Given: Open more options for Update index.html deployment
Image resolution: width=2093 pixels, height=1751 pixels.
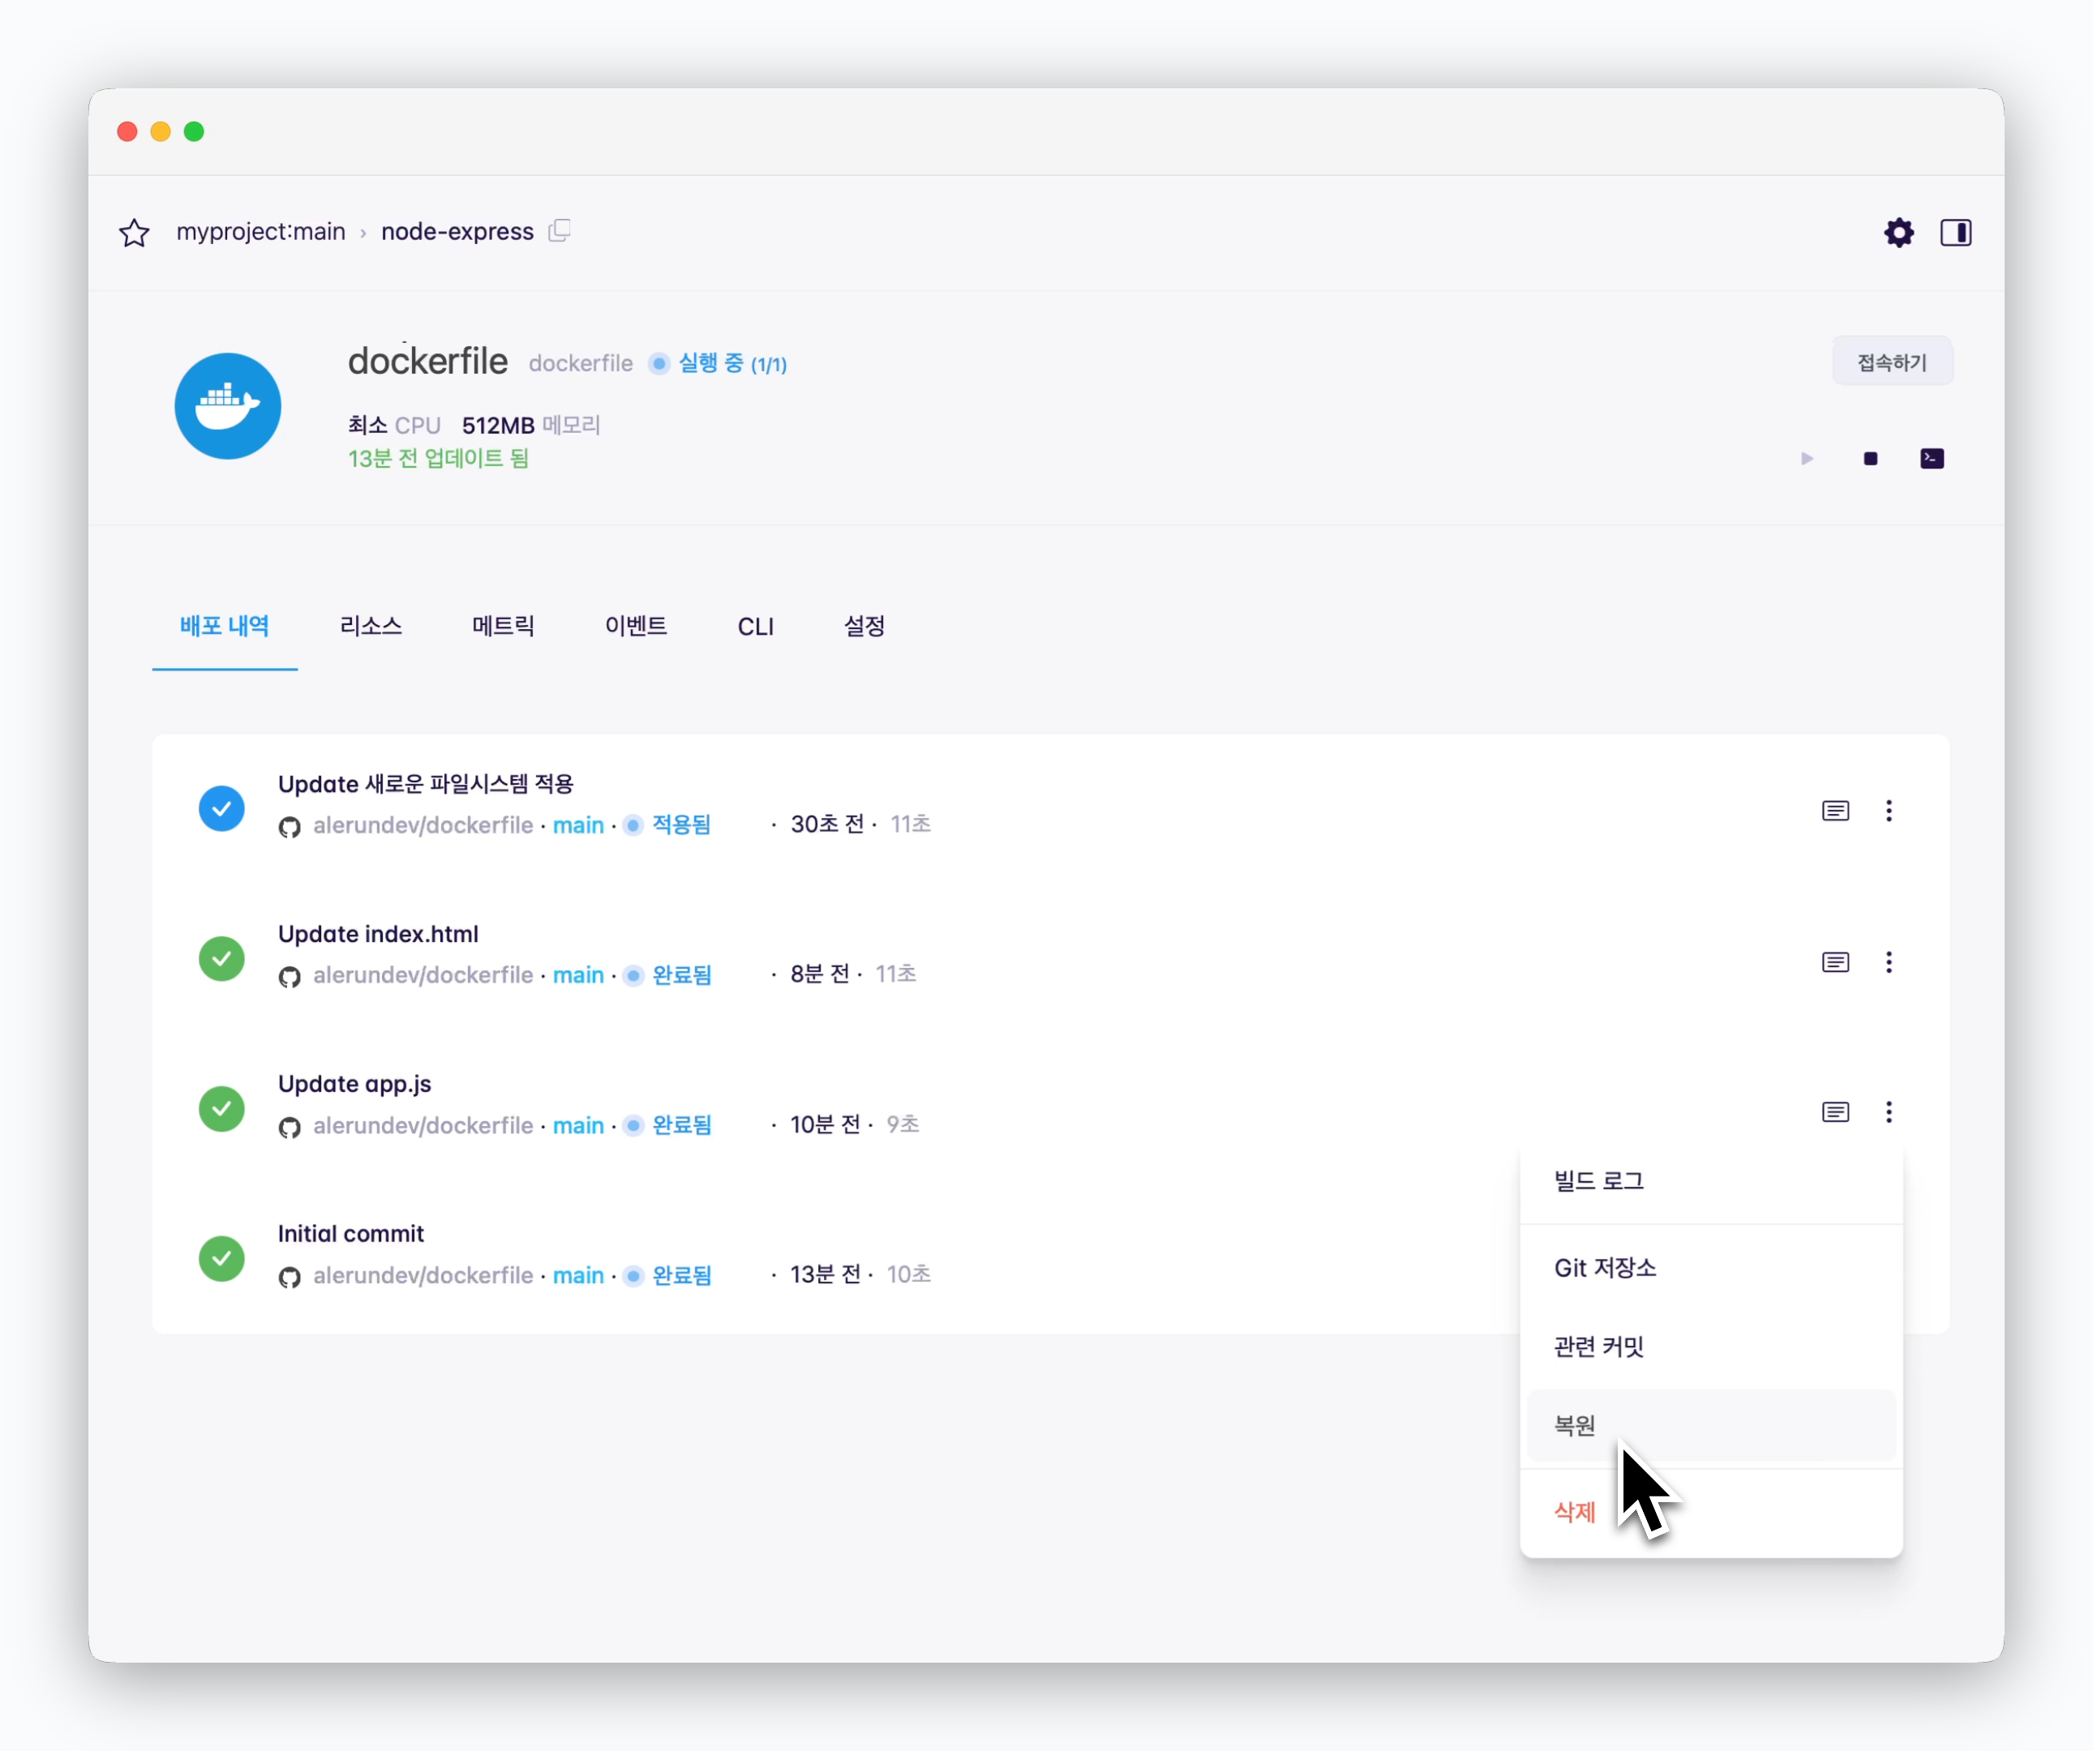Looking at the screenshot, I should point(1888,961).
